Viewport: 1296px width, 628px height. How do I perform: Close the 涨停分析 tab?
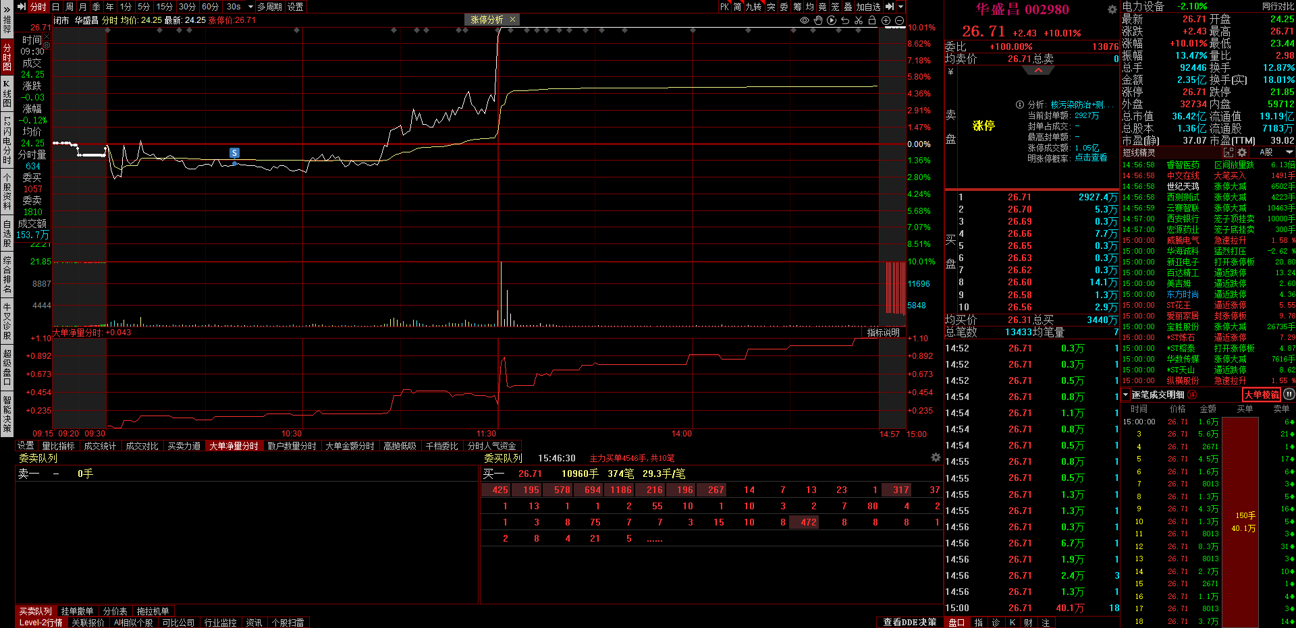tap(512, 20)
